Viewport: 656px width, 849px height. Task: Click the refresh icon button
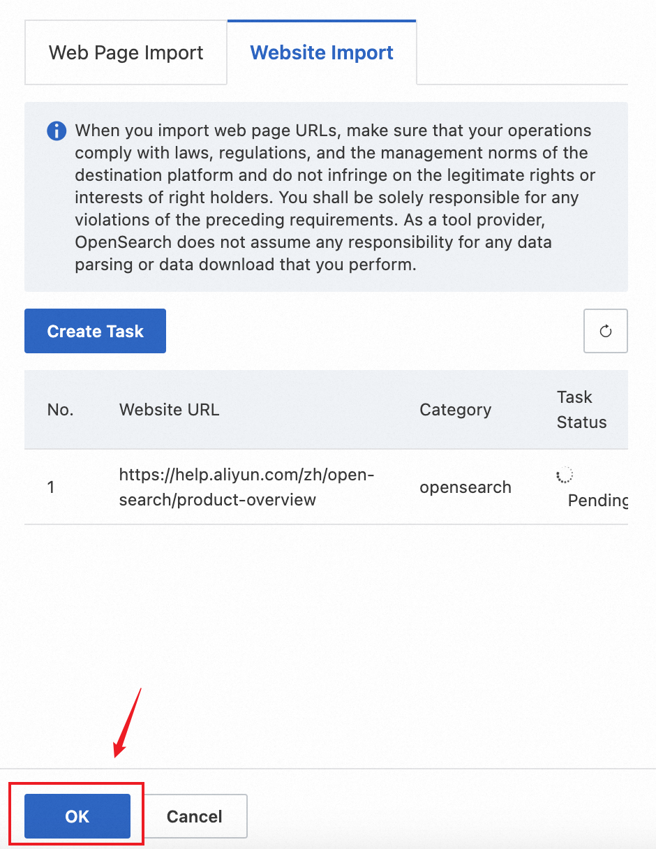click(605, 331)
